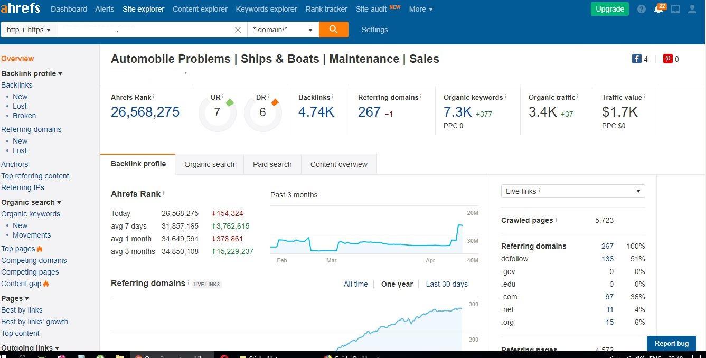Image resolution: width=706 pixels, height=358 pixels.
Task: Click the Facebook shares count icon
Action: tap(637, 59)
